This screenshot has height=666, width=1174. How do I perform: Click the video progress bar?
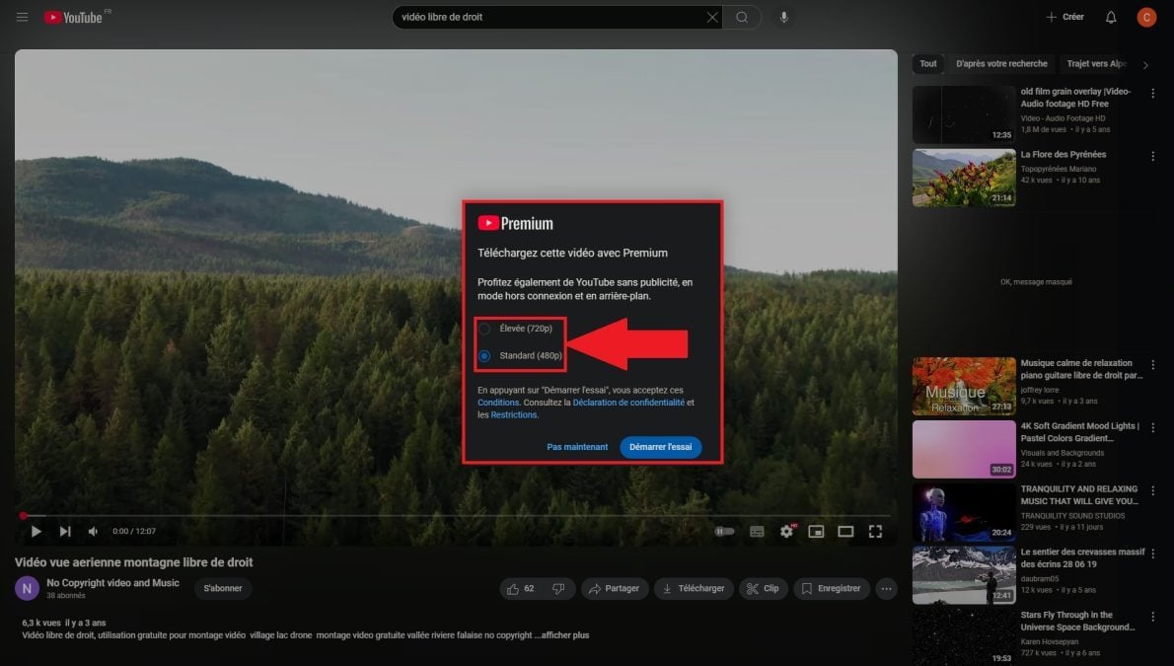tap(455, 515)
